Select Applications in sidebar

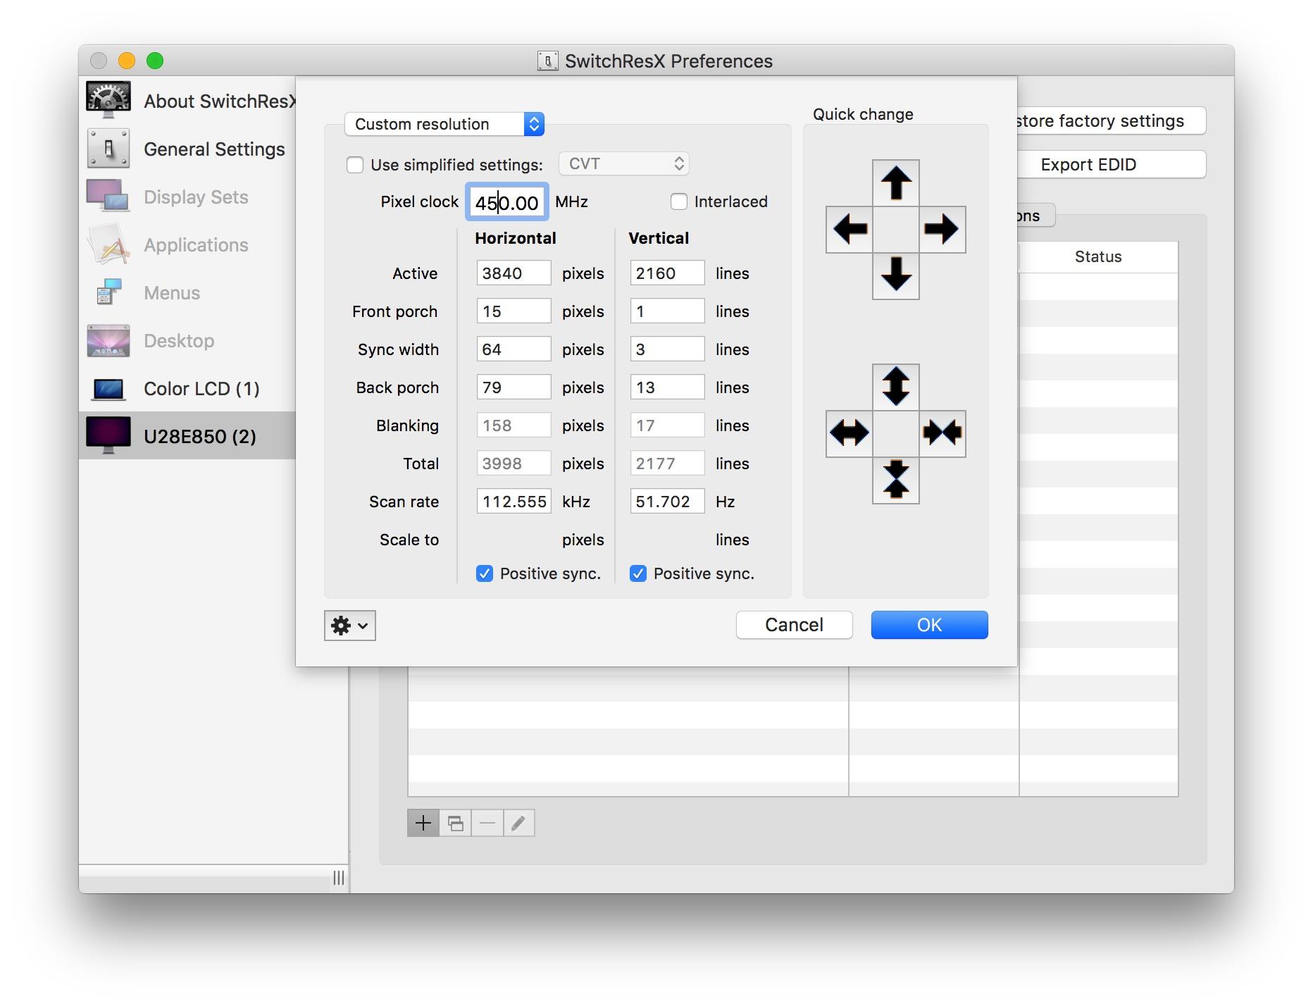click(x=187, y=245)
